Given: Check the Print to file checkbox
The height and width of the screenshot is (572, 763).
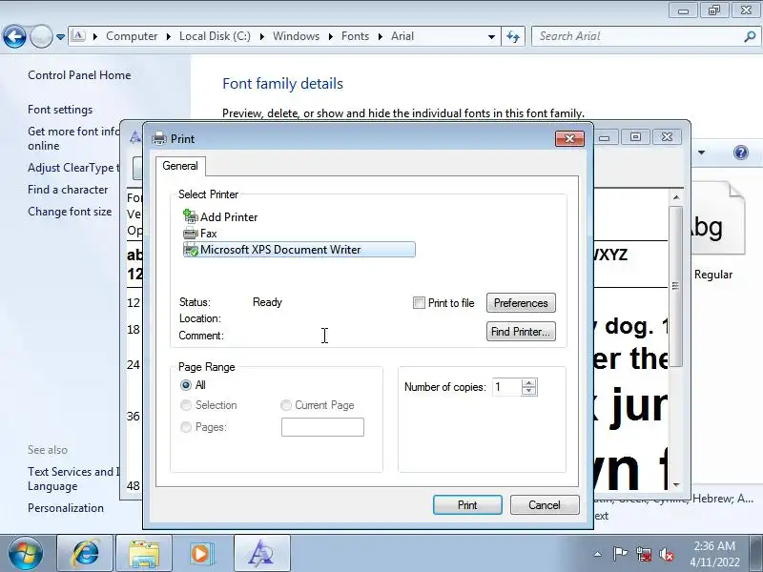Looking at the screenshot, I should (x=419, y=302).
